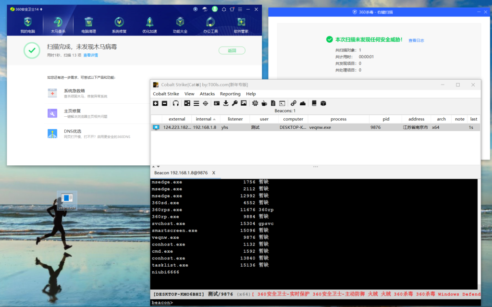492x307 pixels.
Task: Sort beacons by address column
Action: coord(416,119)
